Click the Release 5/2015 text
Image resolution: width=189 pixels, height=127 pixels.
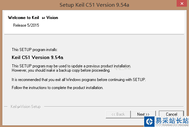click(x=26, y=25)
